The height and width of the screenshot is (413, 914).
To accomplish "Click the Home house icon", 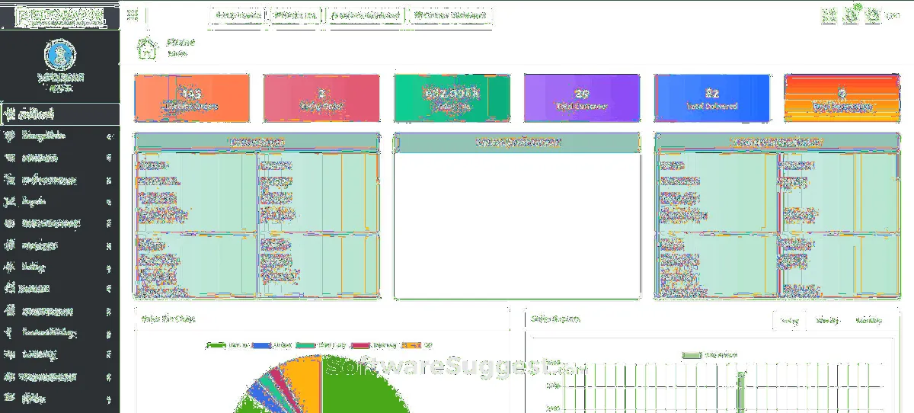I will 146,48.
